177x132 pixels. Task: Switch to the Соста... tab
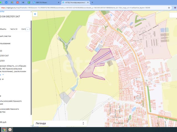[24, 29]
